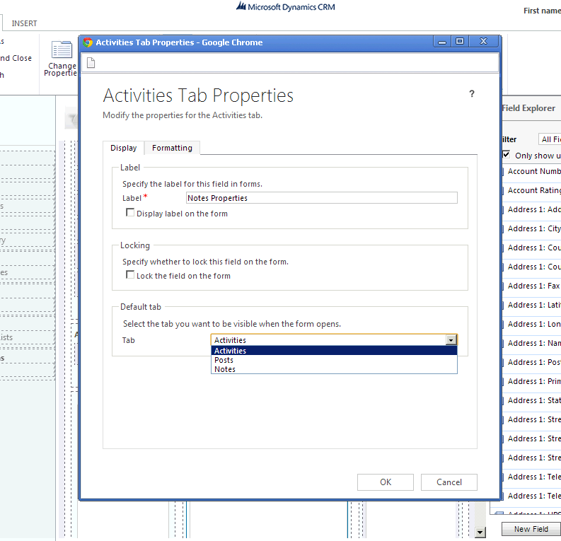
Task: Open help via the question mark icon
Action: [x=472, y=94]
